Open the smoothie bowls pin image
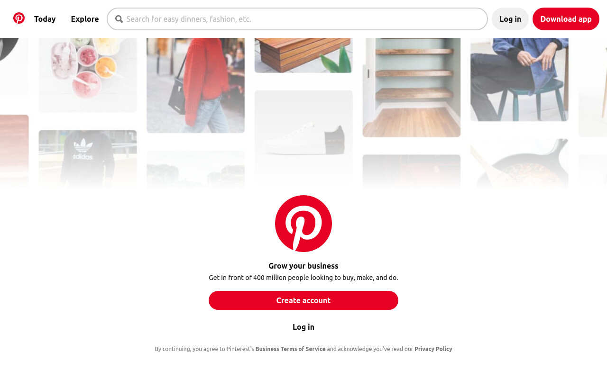Image resolution: width=607 pixels, height=379 pixels. [88, 75]
